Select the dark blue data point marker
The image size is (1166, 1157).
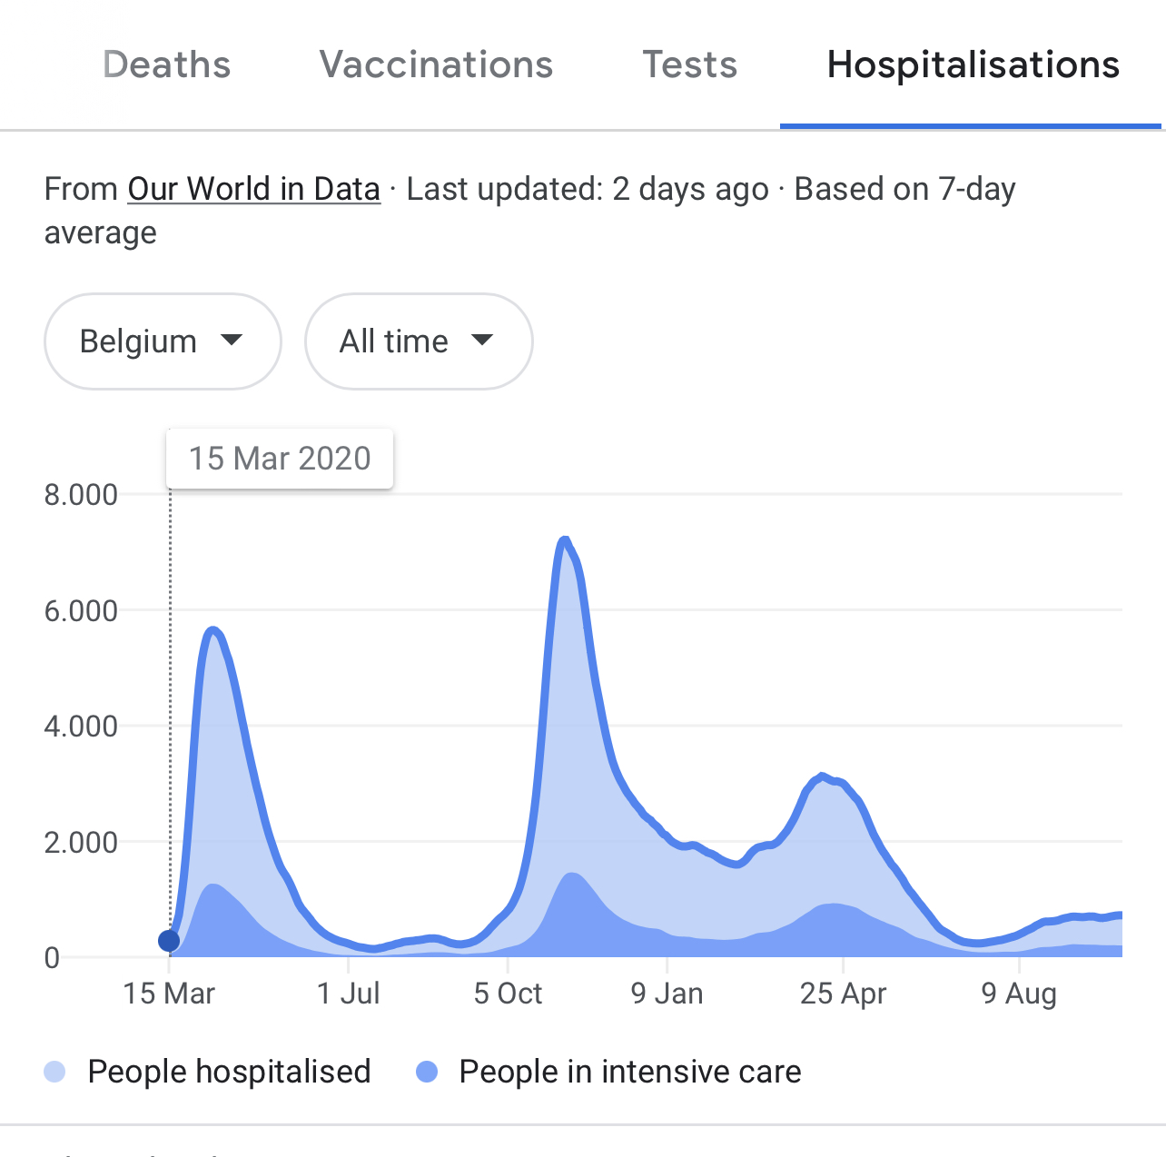[169, 941]
